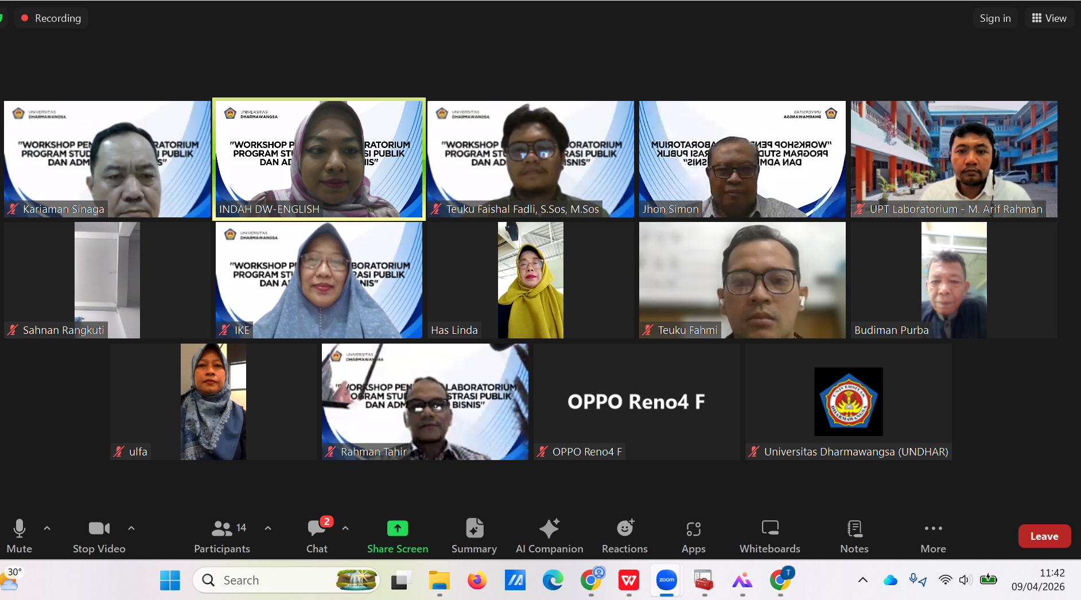Expand video options arrow beside Stop Video
The height and width of the screenshot is (600, 1081).
pyautogui.click(x=131, y=528)
